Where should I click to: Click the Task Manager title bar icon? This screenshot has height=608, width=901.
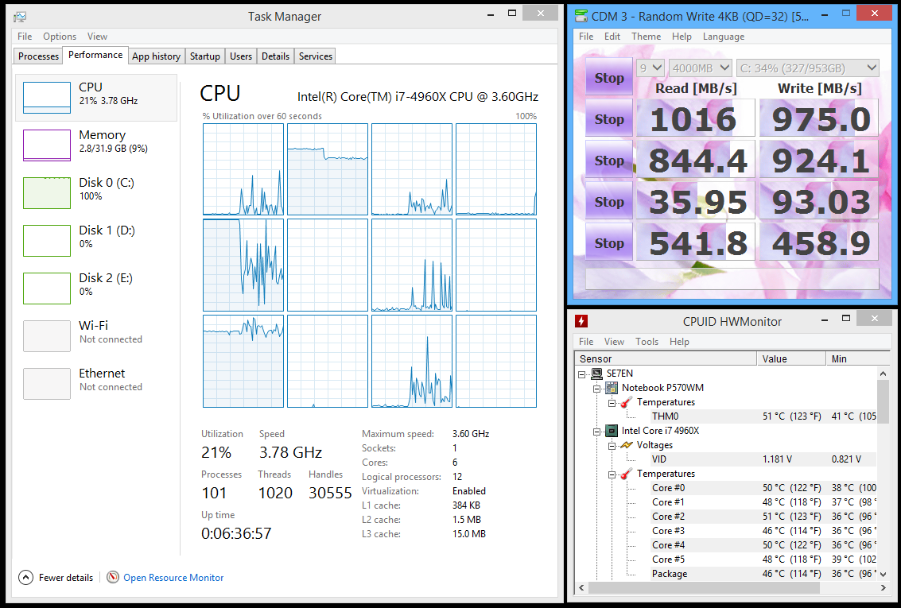pos(20,17)
